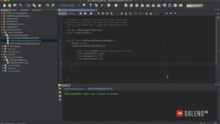
Task: Minimize the Projects panel
Action: click(56, 10)
